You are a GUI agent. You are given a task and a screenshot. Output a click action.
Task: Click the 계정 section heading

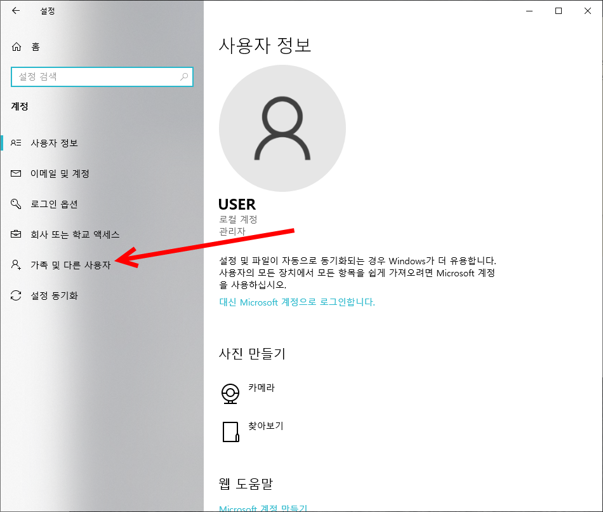coord(20,106)
